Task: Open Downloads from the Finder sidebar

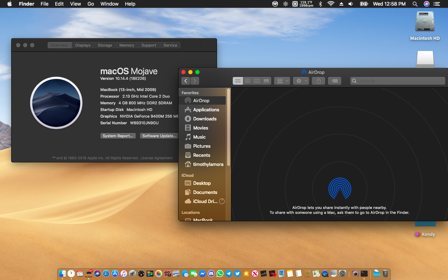Action: point(202,119)
